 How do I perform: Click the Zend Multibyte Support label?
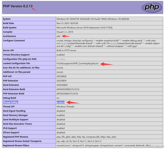click(16, 120)
